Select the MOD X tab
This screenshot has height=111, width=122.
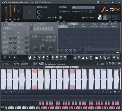[94, 26]
